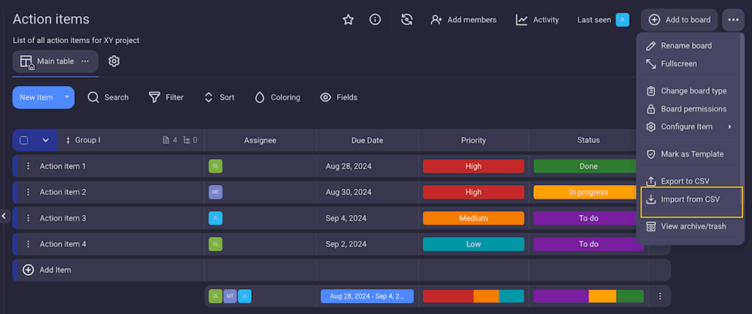752x314 pixels.
Task: Collapse Group I with the chevron
Action: [x=46, y=140]
